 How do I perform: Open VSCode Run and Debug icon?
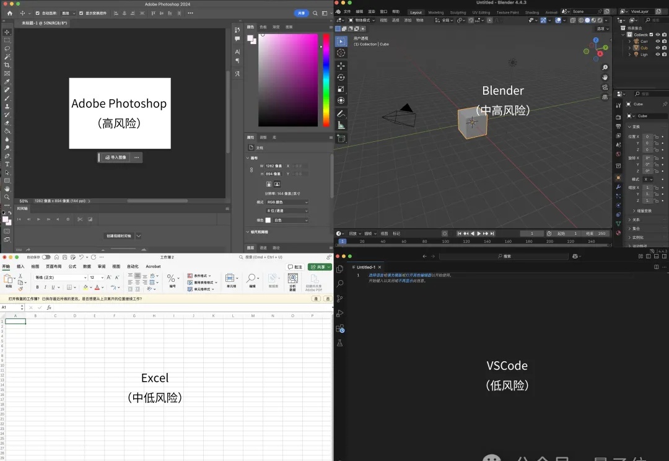pos(340,314)
